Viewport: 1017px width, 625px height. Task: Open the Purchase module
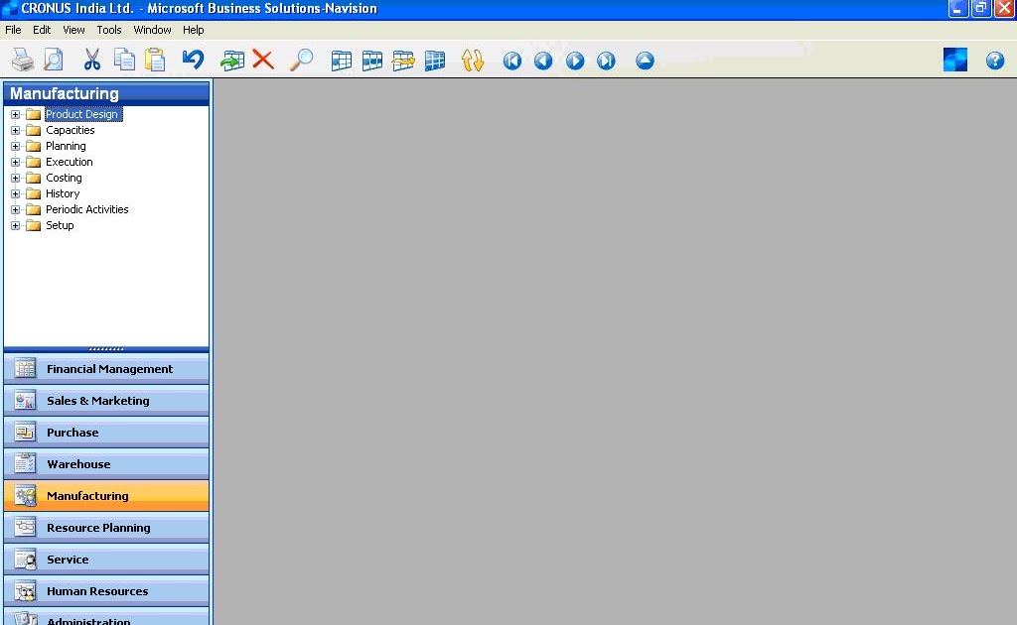click(x=106, y=432)
